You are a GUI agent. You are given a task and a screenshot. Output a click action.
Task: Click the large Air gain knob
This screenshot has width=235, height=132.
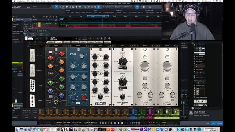pos(145,66)
